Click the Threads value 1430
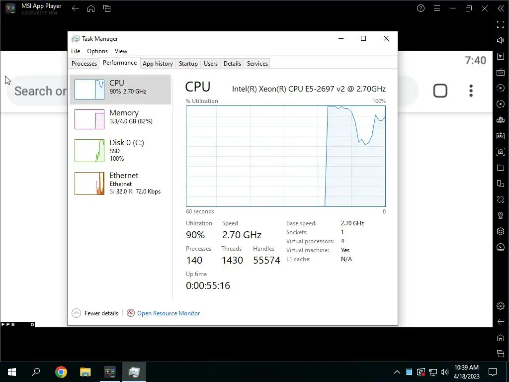The image size is (509, 382). 232,260
